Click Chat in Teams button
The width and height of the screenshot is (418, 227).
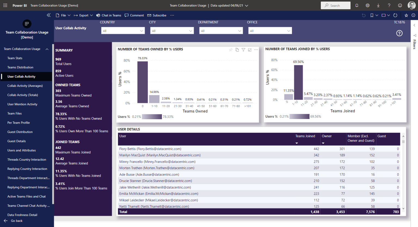point(109,15)
